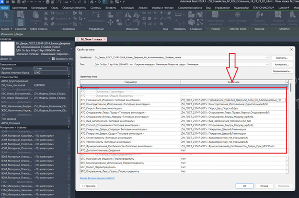Screen dimensions: 299x198
Task: Click the Edit Family (Редактировать семейство) icon
Action: 215,15
